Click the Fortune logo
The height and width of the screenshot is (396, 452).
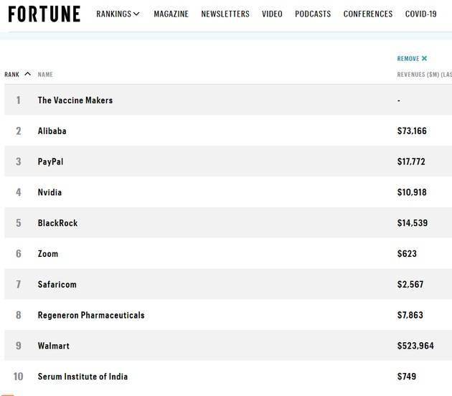(x=44, y=14)
